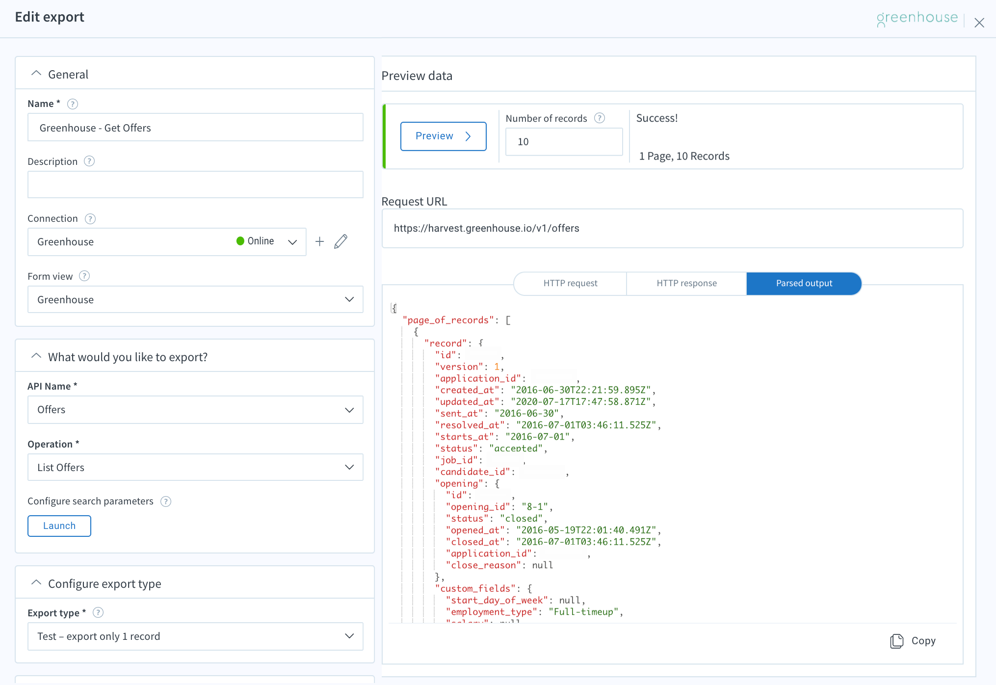Copy parsed output with the copy icon

point(897,641)
